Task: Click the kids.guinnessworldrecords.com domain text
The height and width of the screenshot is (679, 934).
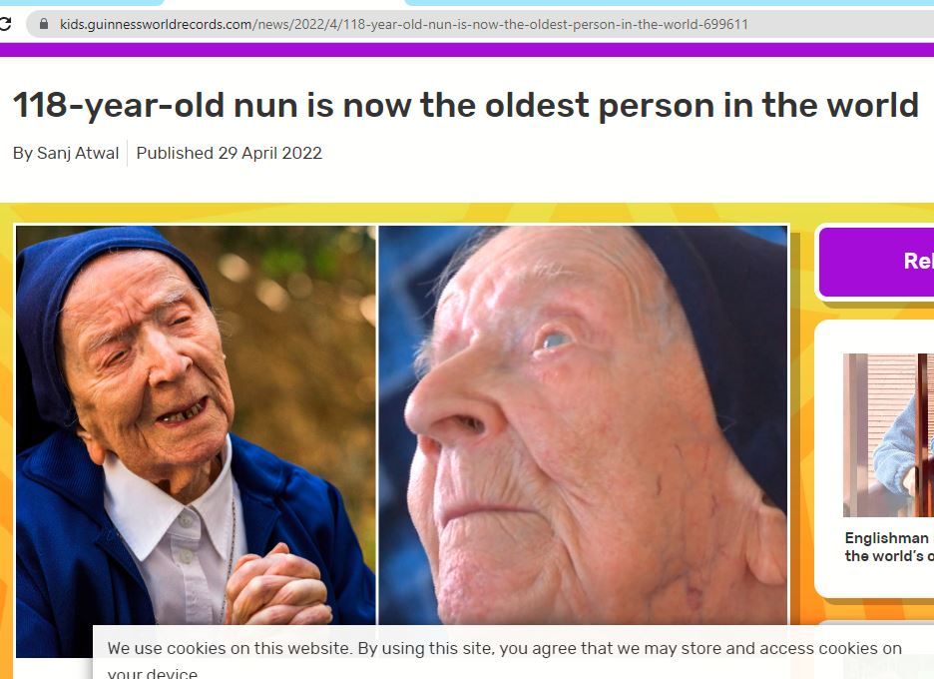Action: tap(156, 24)
